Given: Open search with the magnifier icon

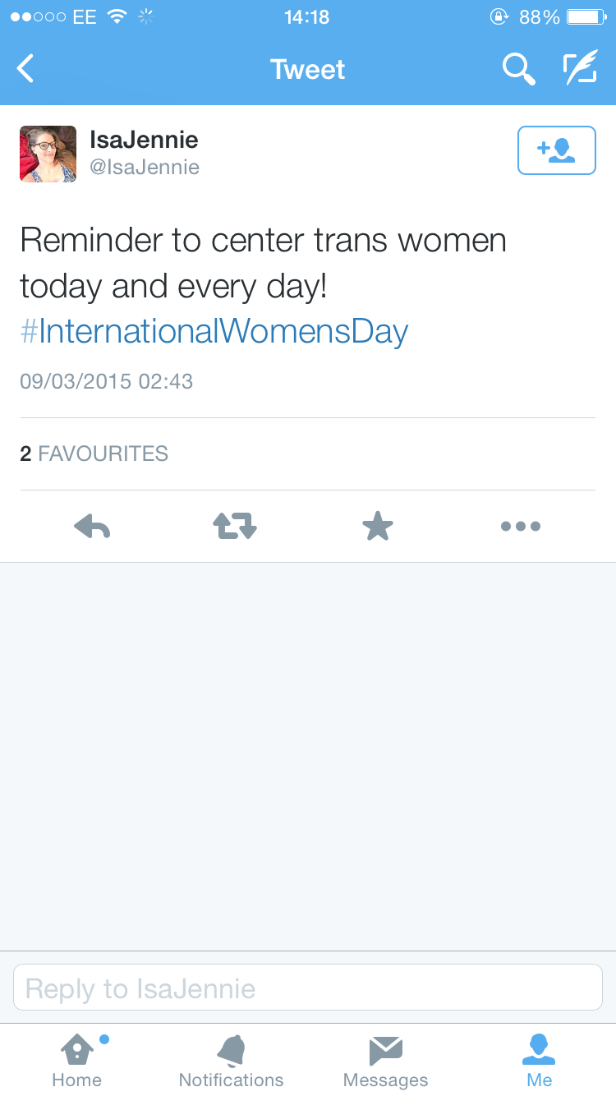Looking at the screenshot, I should click(518, 69).
